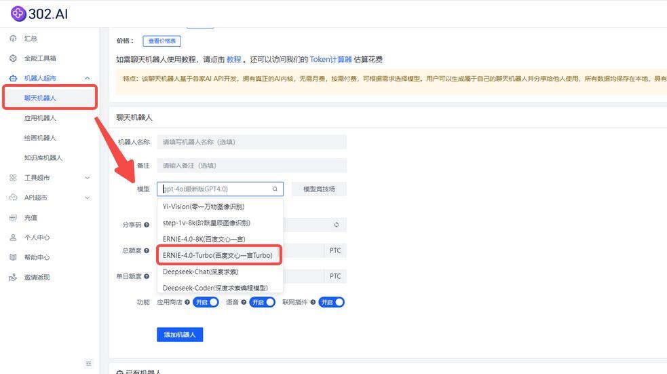Click the 全能工具箱 cube icon

pos(13,58)
